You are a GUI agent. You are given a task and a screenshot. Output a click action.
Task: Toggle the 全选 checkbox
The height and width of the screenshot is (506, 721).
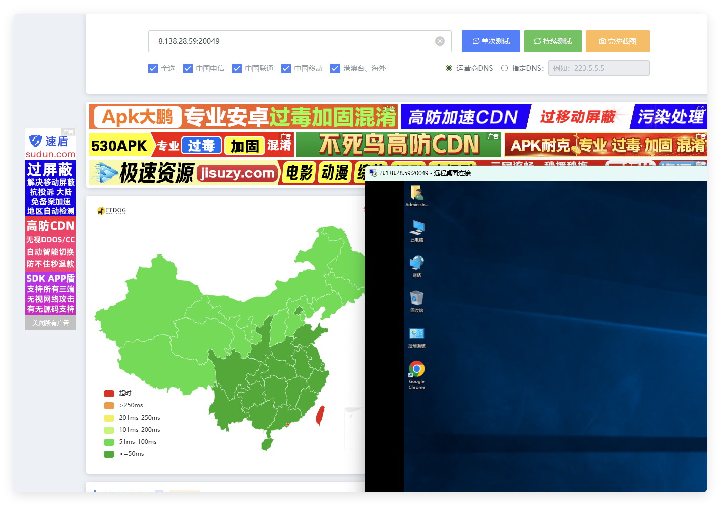153,68
